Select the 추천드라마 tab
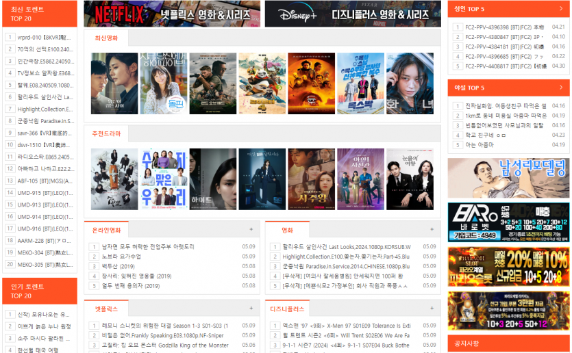This screenshot has height=353, width=572. (x=106, y=134)
